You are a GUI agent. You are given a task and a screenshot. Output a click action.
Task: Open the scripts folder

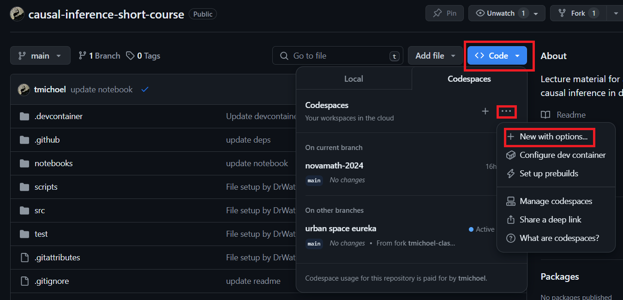[x=46, y=187]
